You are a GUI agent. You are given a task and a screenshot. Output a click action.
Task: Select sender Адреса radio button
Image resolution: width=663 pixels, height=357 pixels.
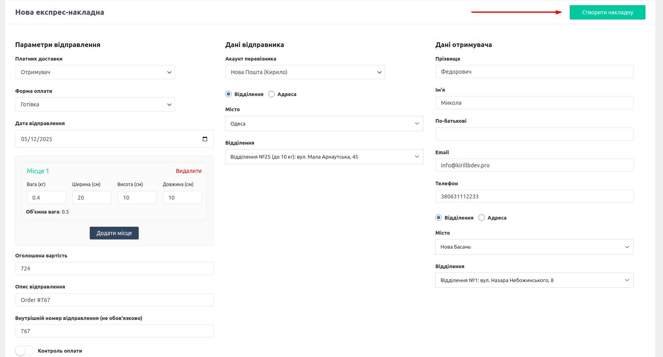pos(271,94)
